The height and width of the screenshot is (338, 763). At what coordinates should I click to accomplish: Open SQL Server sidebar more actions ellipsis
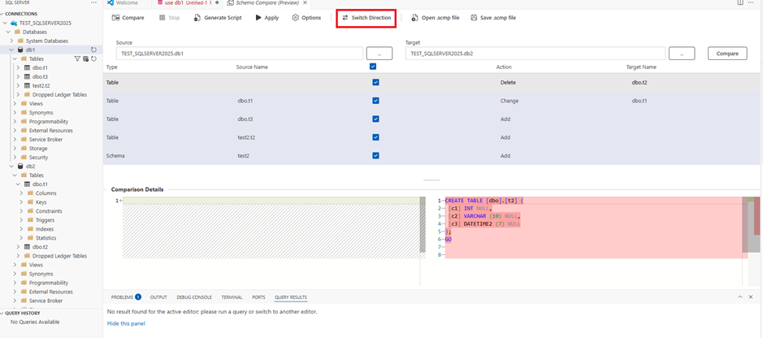coord(94,3)
